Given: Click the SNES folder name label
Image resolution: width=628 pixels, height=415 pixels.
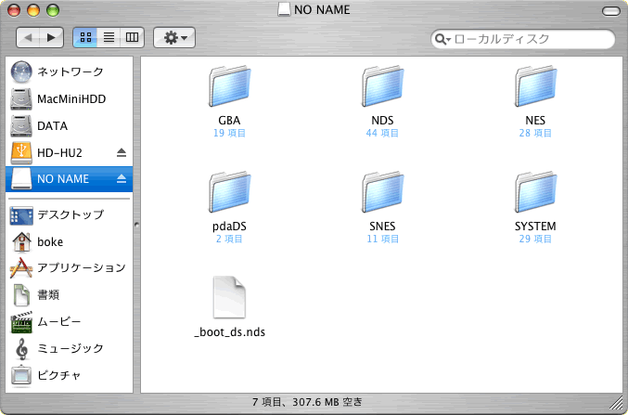Looking at the screenshot, I should pos(382,227).
